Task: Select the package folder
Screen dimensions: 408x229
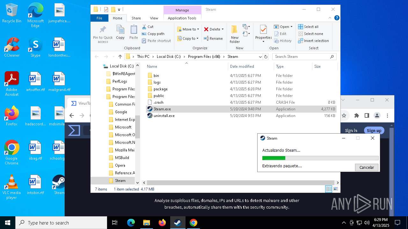Action: (241, 89)
